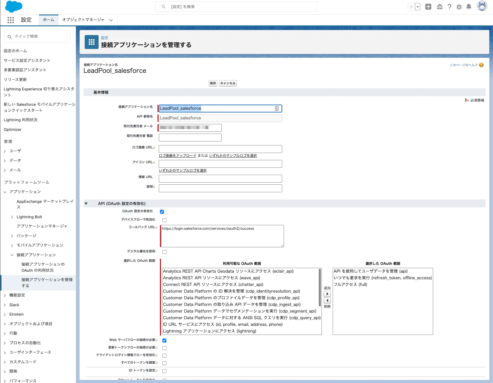The image size is (493, 383).
Task: Select the lightning scope in the available list
Action: coord(210,331)
